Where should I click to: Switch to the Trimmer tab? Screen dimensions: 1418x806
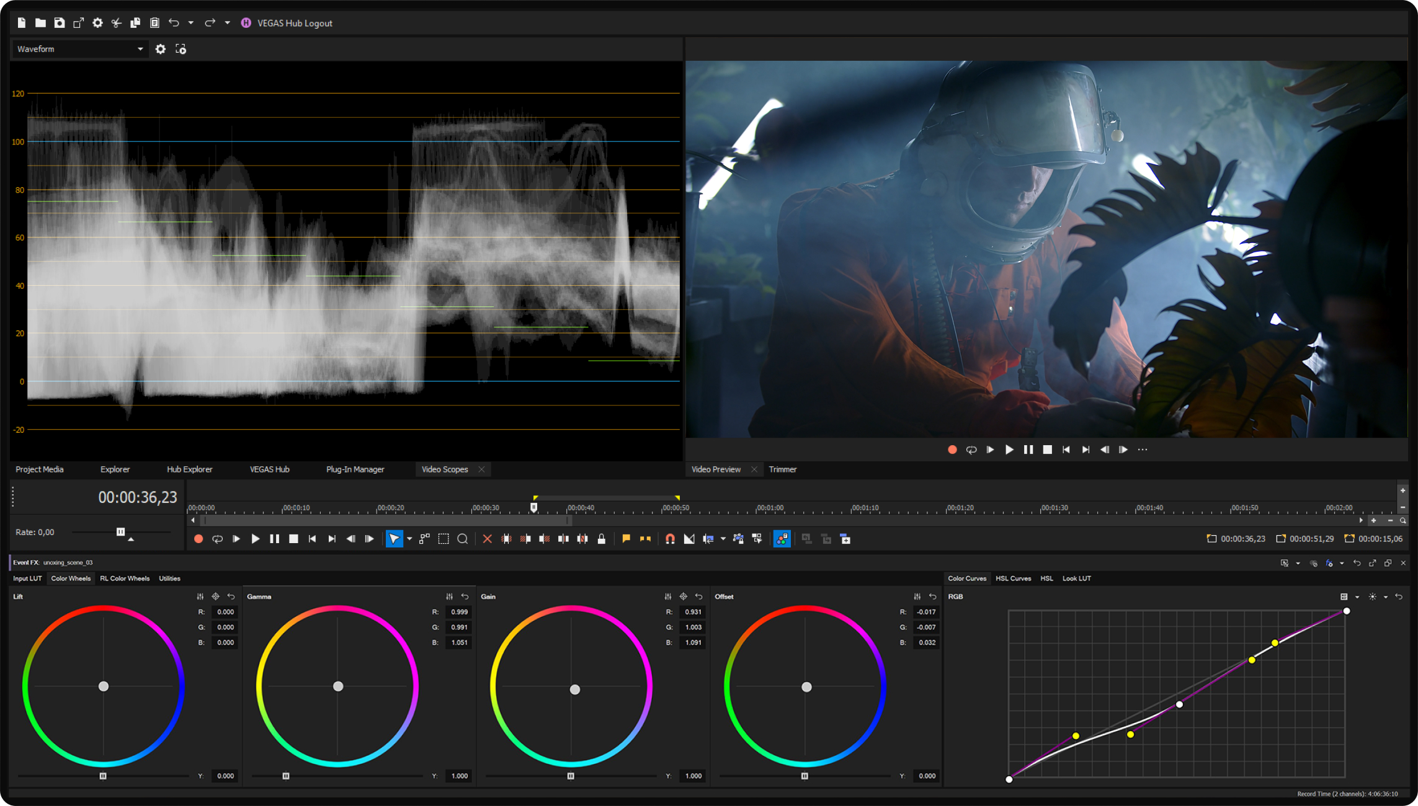tap(783, 469)
